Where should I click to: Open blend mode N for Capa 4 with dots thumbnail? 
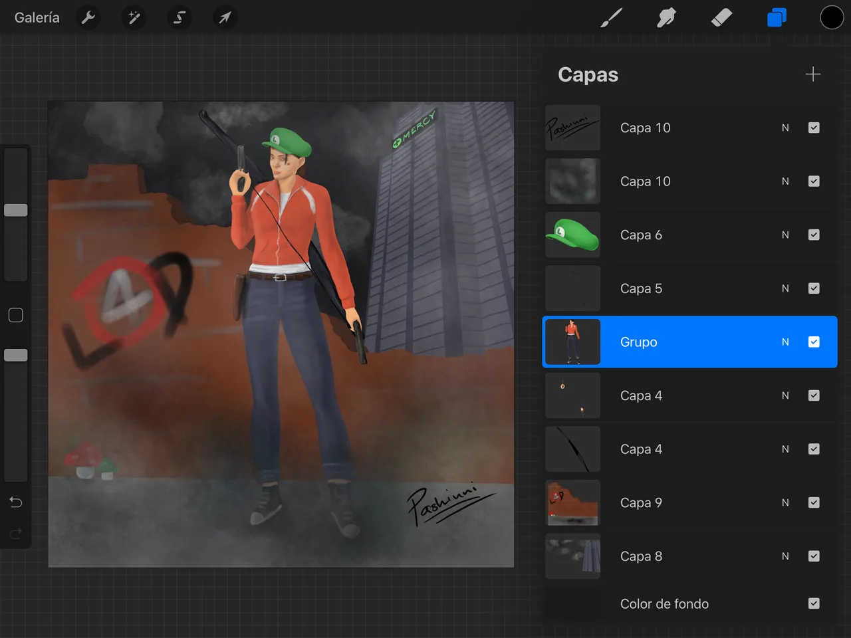tap(785, 395)
